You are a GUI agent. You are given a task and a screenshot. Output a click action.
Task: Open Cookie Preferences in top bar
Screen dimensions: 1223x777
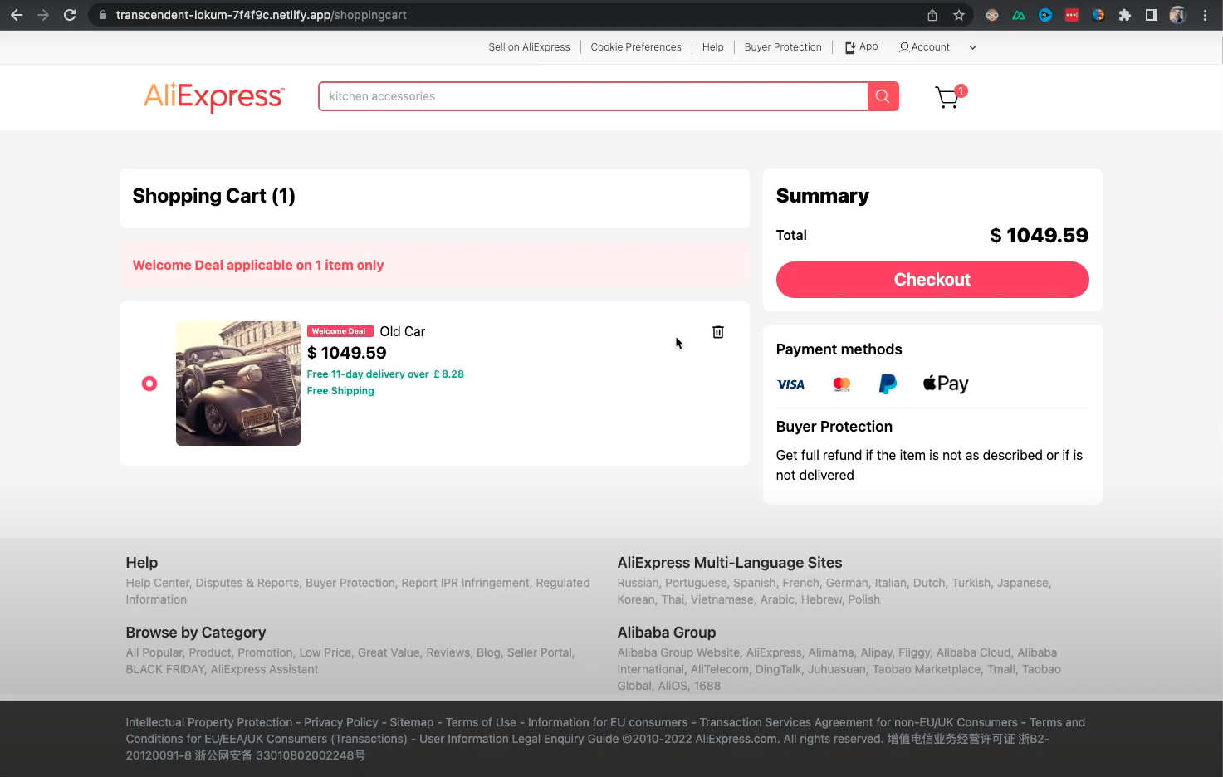[x=636, y=47]
